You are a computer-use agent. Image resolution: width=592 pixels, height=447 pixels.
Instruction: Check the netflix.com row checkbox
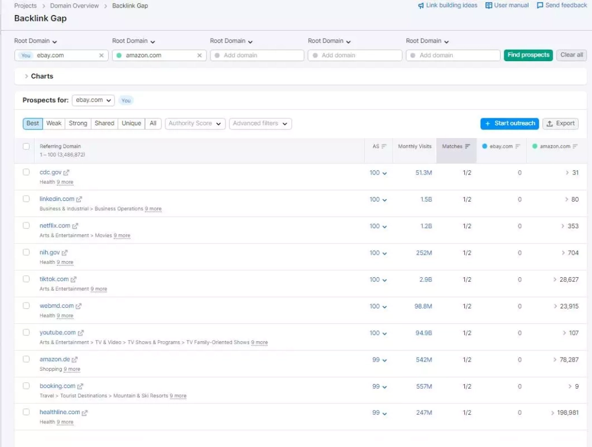tap(26, 226)
